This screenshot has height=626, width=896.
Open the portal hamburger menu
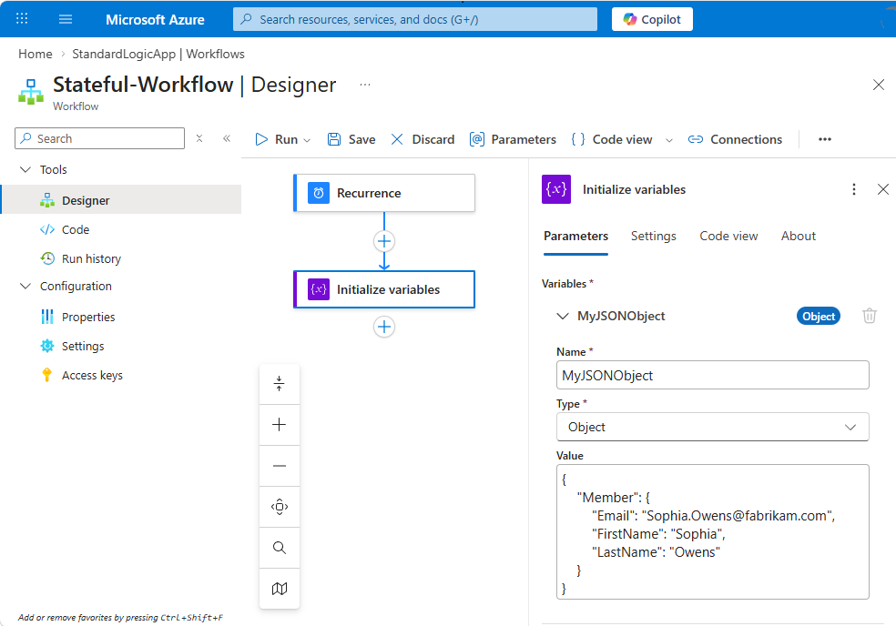66,19
